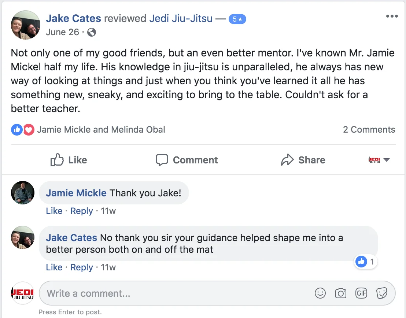The height and width of the screenshot is (318, 406).
Task: Open the GIF picker icon
Action: tap(361, 293)
